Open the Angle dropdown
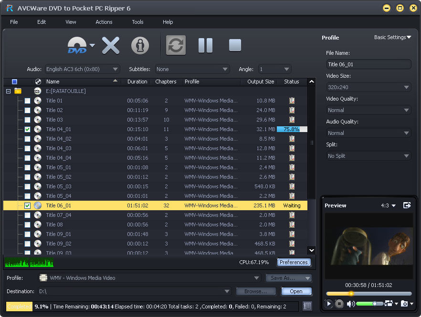The image size is (421, 317). pyautogui.click(x=274, y=69)
